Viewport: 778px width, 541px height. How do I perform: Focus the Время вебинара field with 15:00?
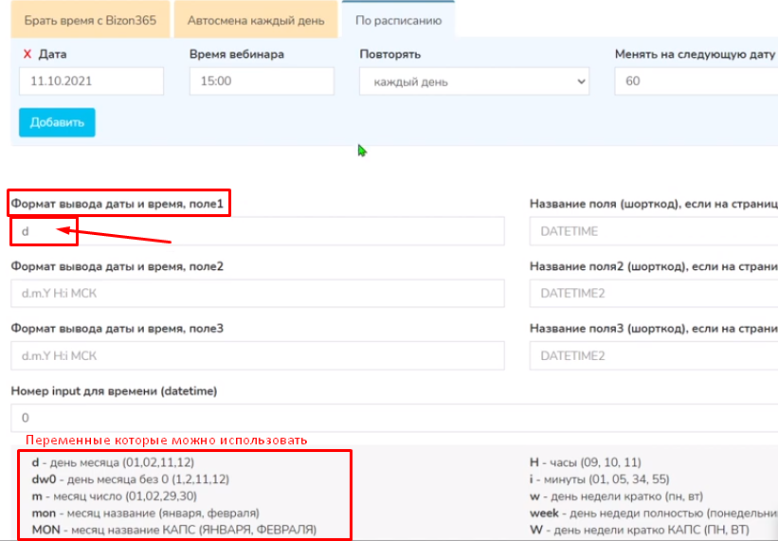point(261,81)
